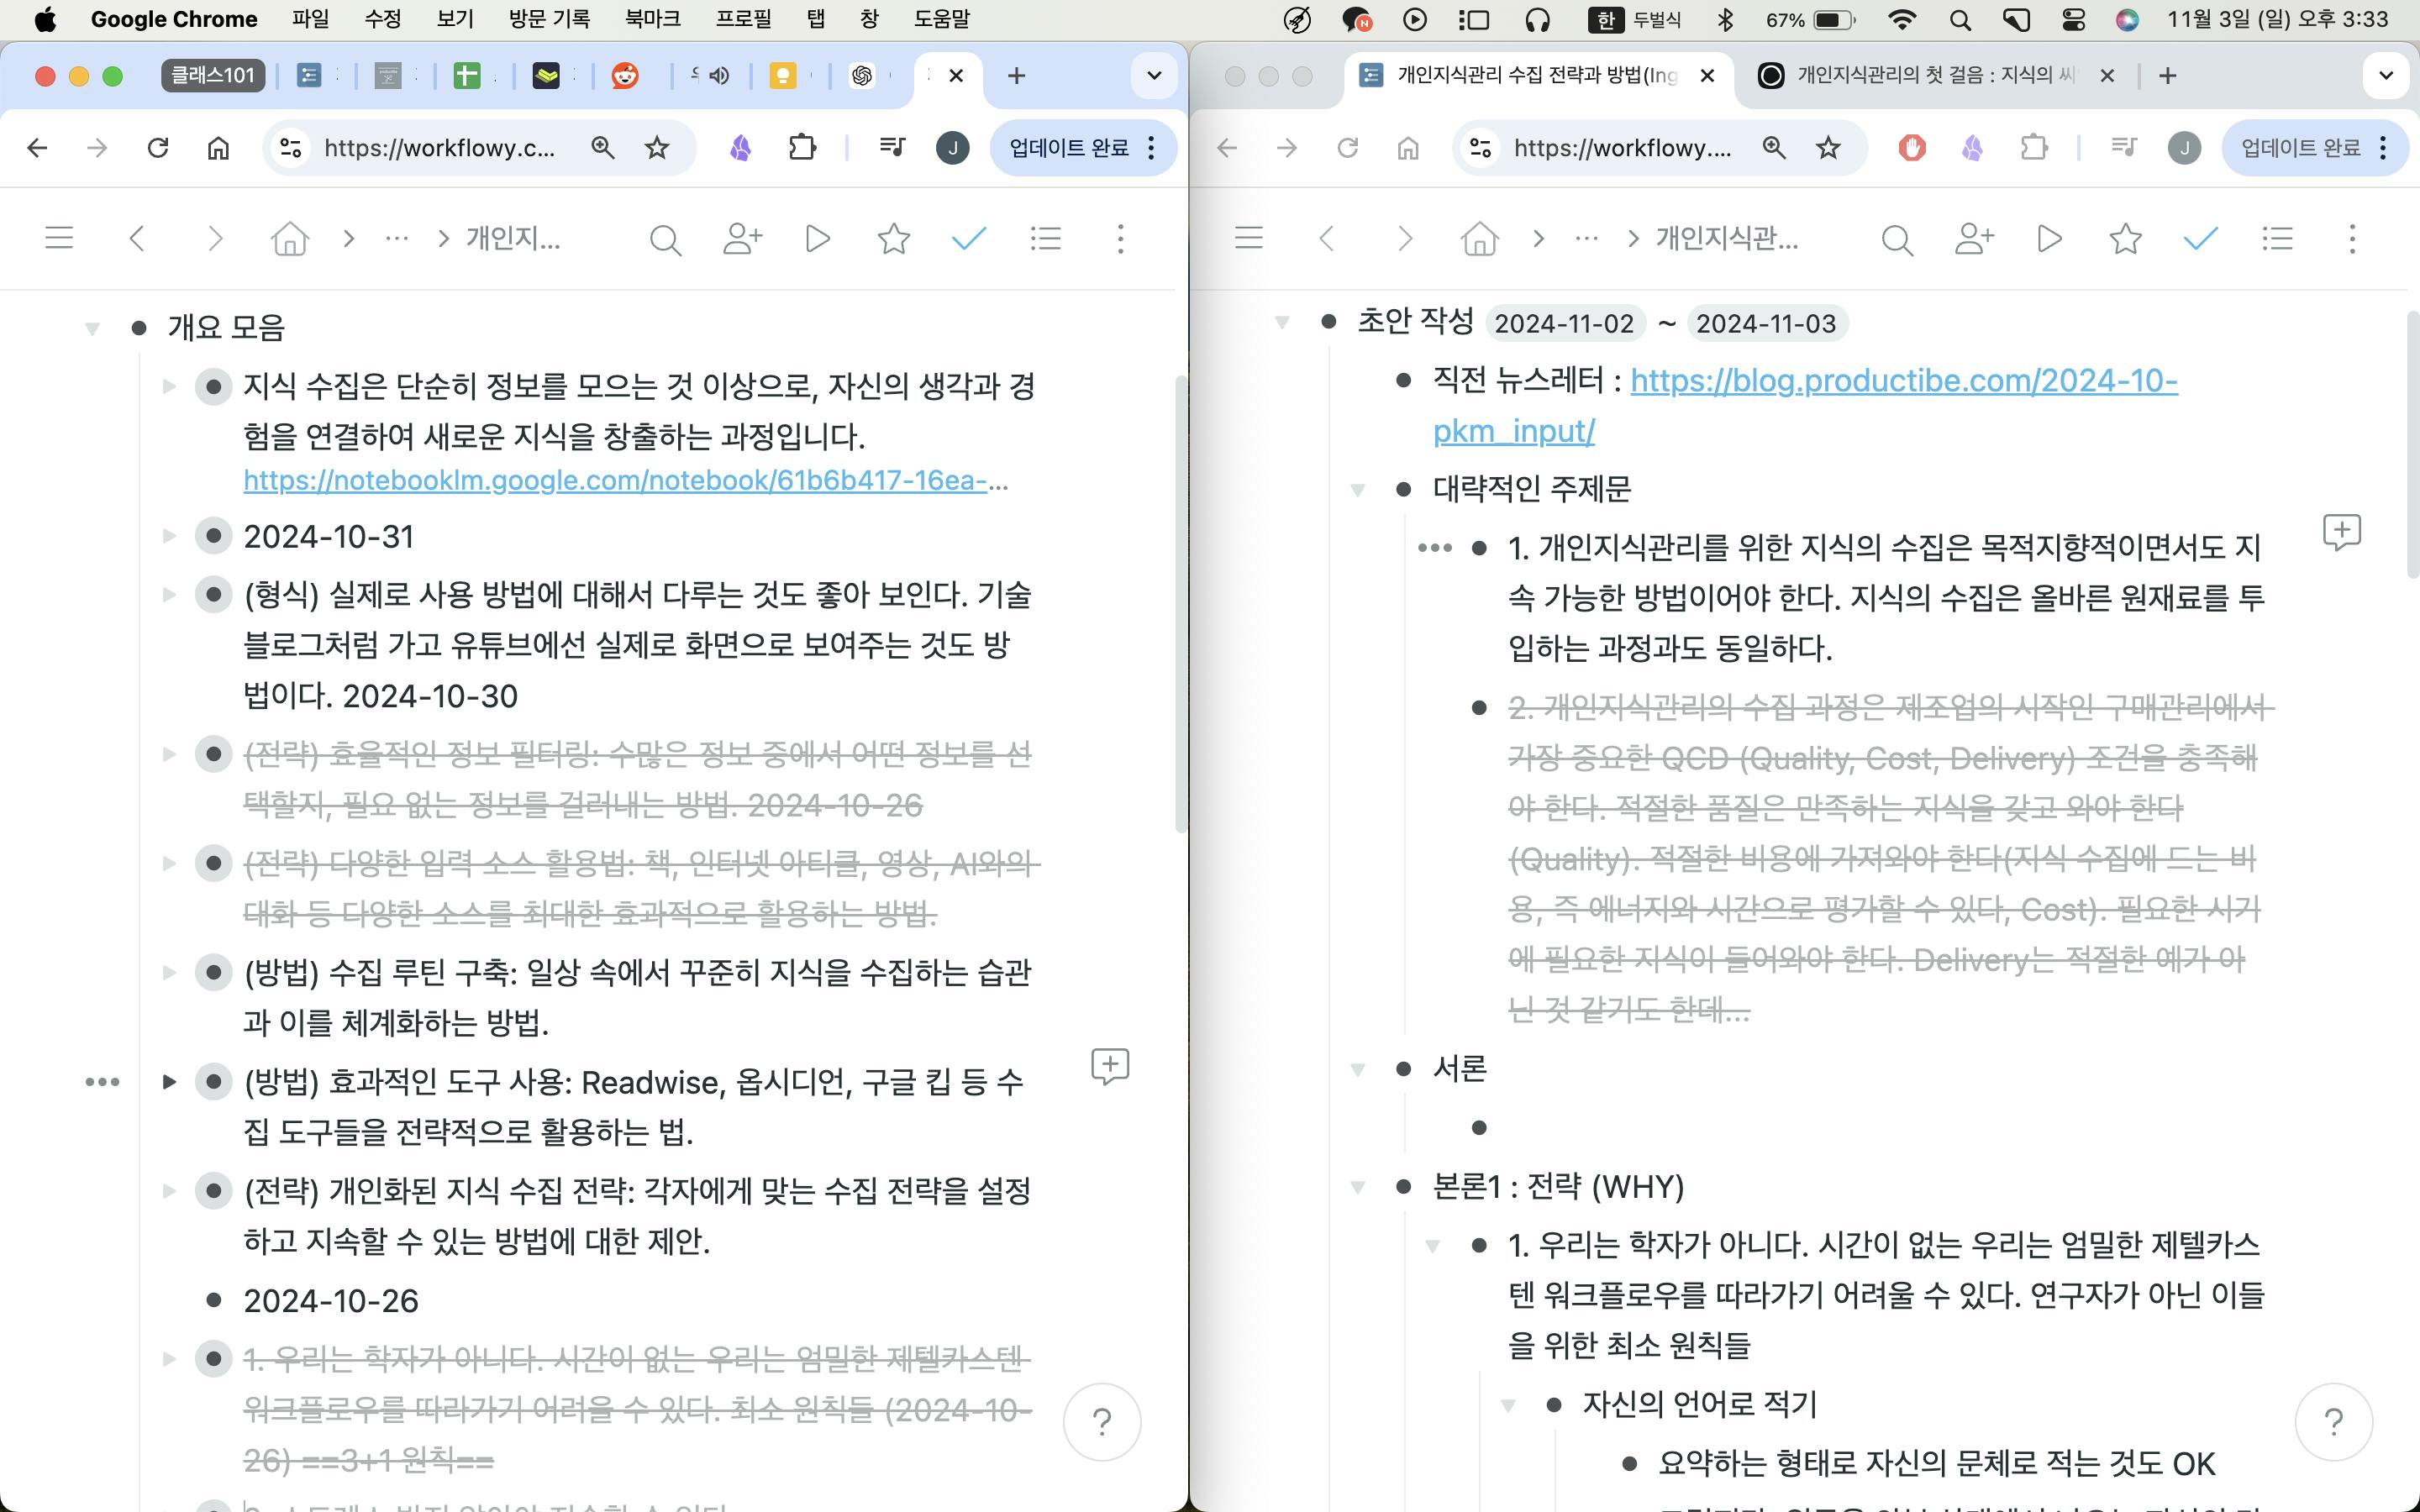Click the left window address bar URL
Image resolution: width=2420 pixels, height=1512 pixels.
pos(439,148)
